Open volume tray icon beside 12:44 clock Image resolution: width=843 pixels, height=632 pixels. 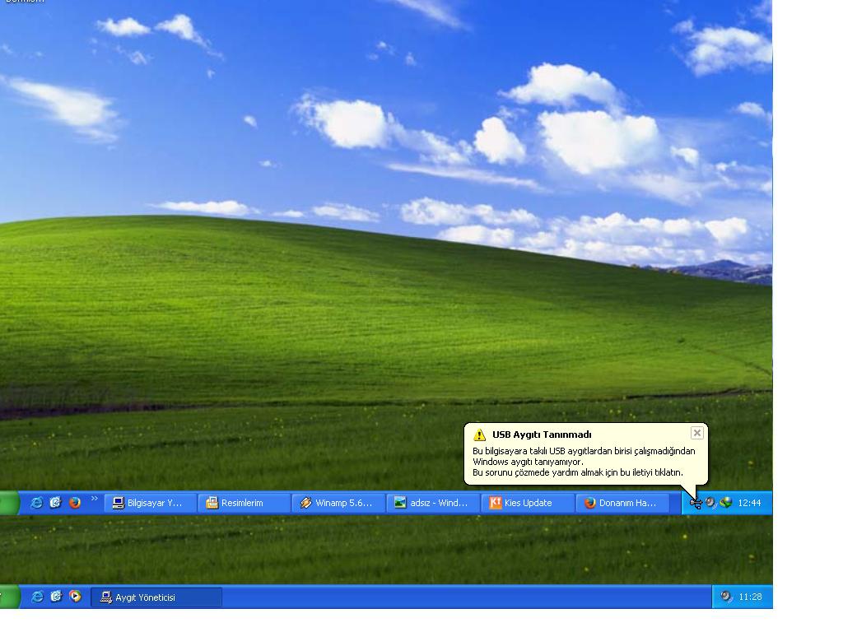[x=710, y=503]
